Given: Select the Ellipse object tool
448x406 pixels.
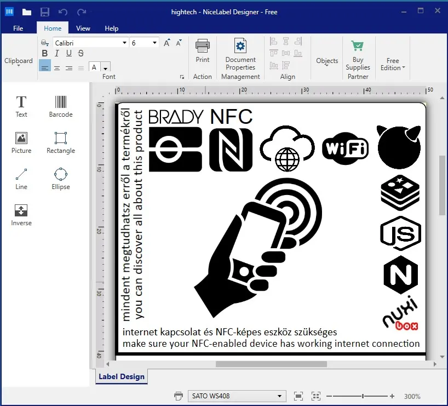Looking at the screenshot, I should 61,179.
